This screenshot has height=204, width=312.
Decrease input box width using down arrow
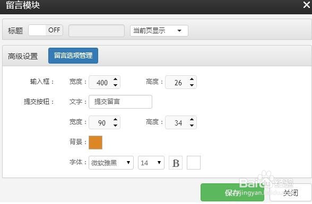[116, 85]
